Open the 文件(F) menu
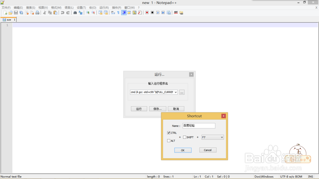 click(6, 8)
